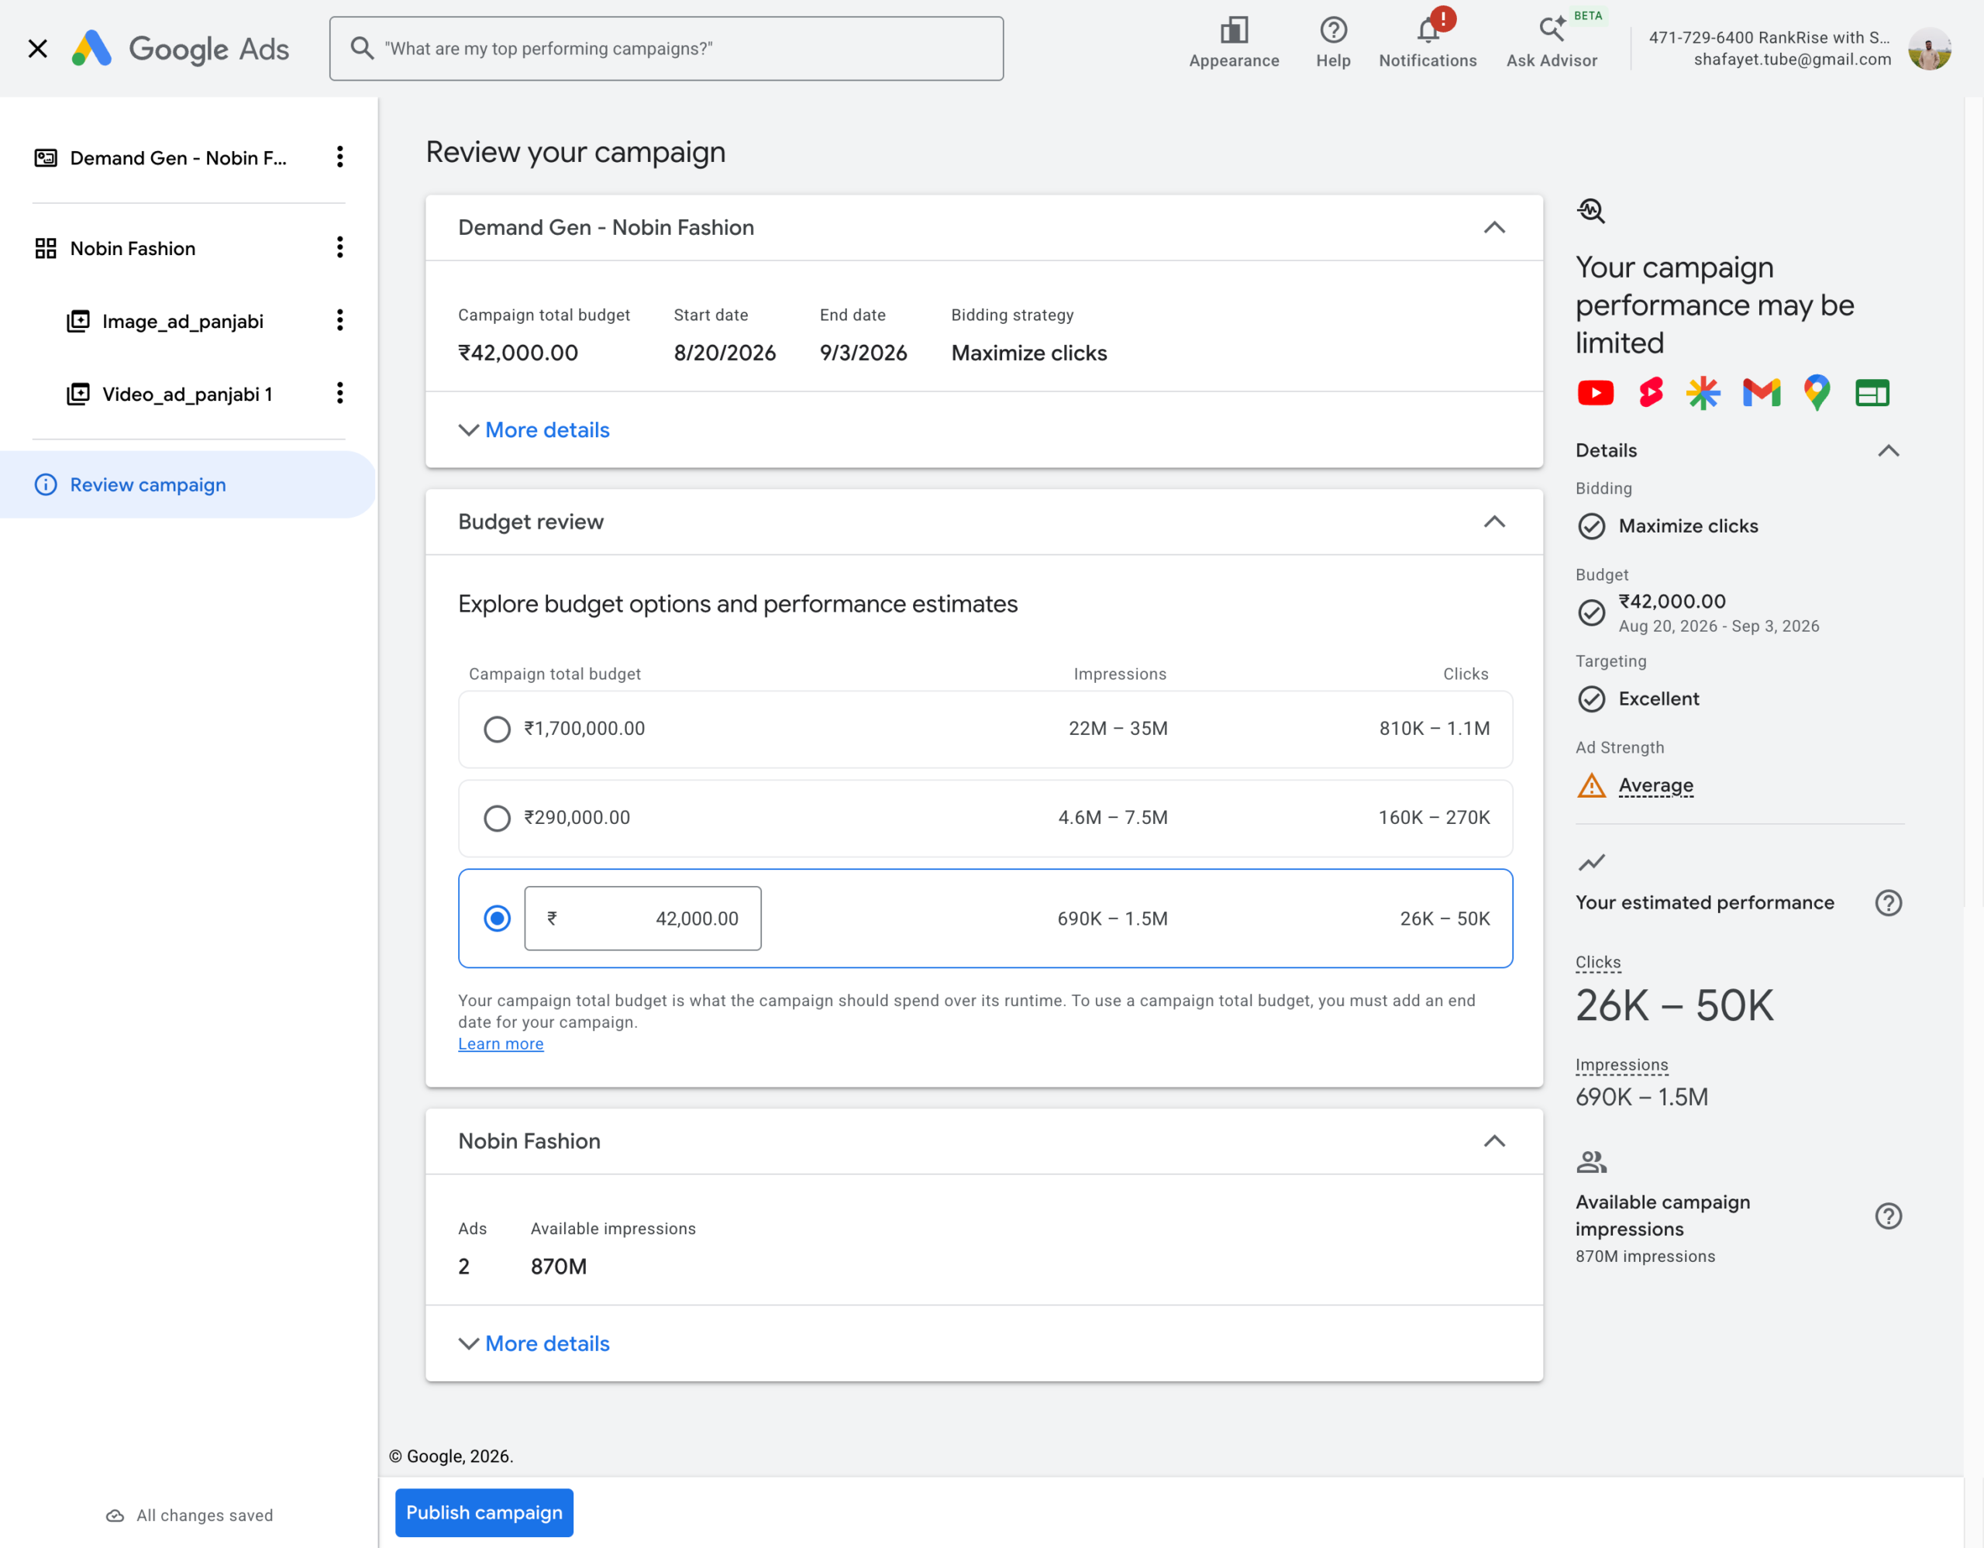Edit the custom budget amount field
The image size is (1984, 1548).
643,919
